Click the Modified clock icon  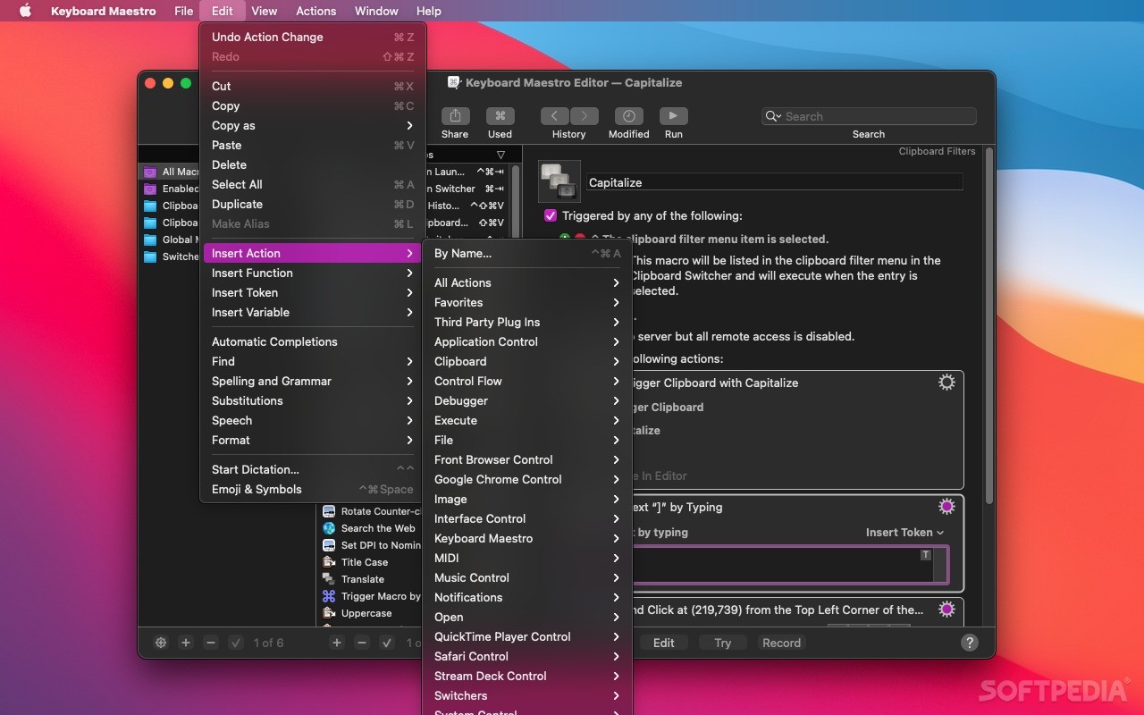(628, 116)
